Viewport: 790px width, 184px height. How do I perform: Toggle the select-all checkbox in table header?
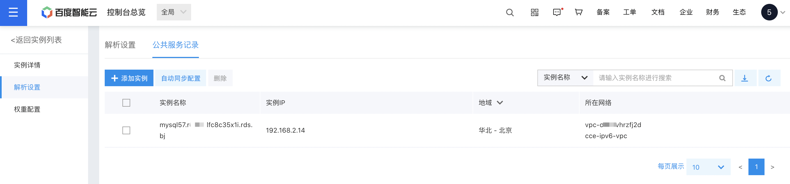pos(126,103)
